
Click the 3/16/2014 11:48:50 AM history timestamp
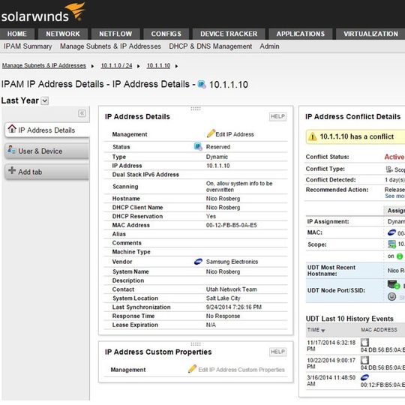click(331, 380)
